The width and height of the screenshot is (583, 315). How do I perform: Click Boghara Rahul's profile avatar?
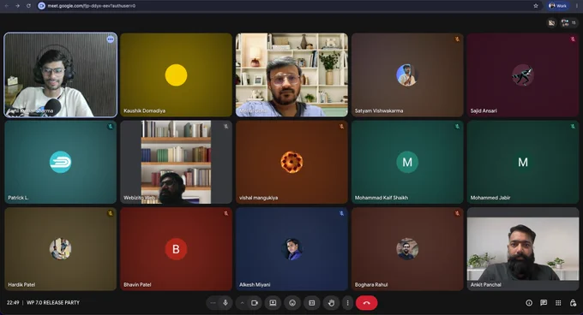(x=407, y=249)
